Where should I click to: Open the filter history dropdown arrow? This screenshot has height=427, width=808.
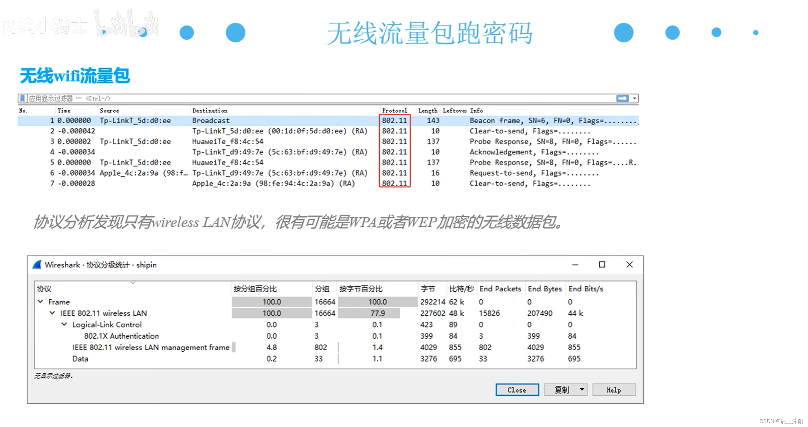click(x=635, y=98)
